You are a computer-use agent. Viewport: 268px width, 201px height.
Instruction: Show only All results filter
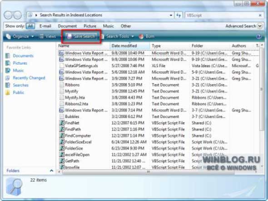click(x=30, y=26)
